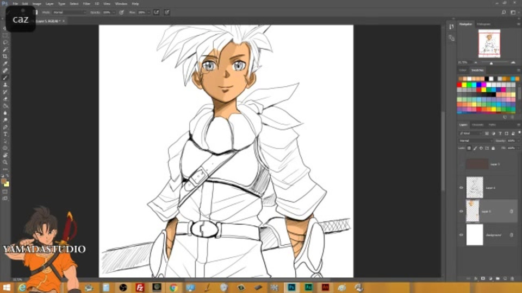522x293 pixels.
Task: Hide Layer 4 with eye icon
Action: pos(461,188)
